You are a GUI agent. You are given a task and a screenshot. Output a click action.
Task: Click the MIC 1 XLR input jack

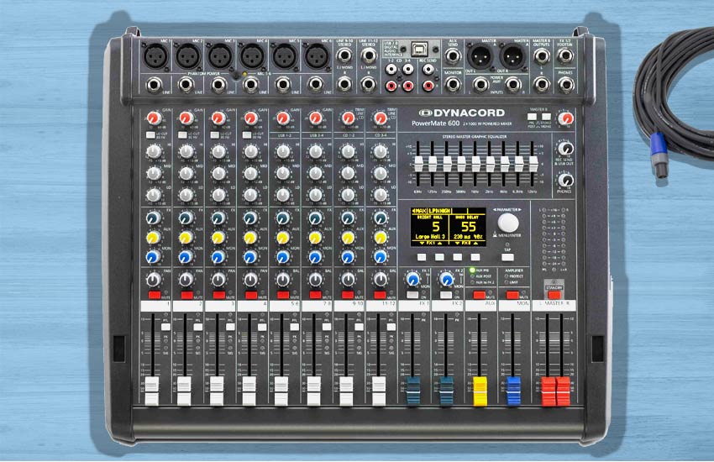pos(153,56)
